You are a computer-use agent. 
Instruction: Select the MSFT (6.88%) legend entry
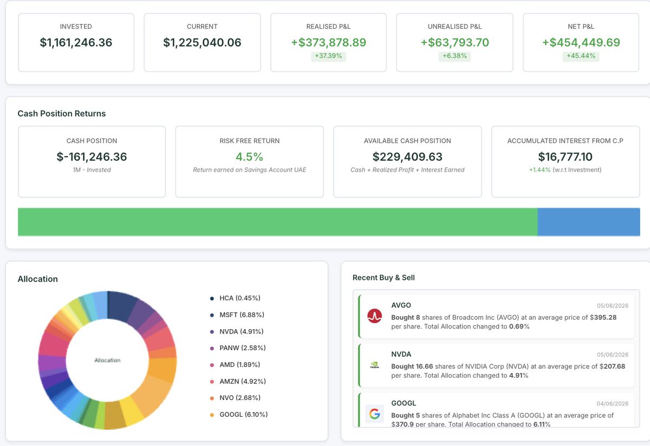point(237,315)
